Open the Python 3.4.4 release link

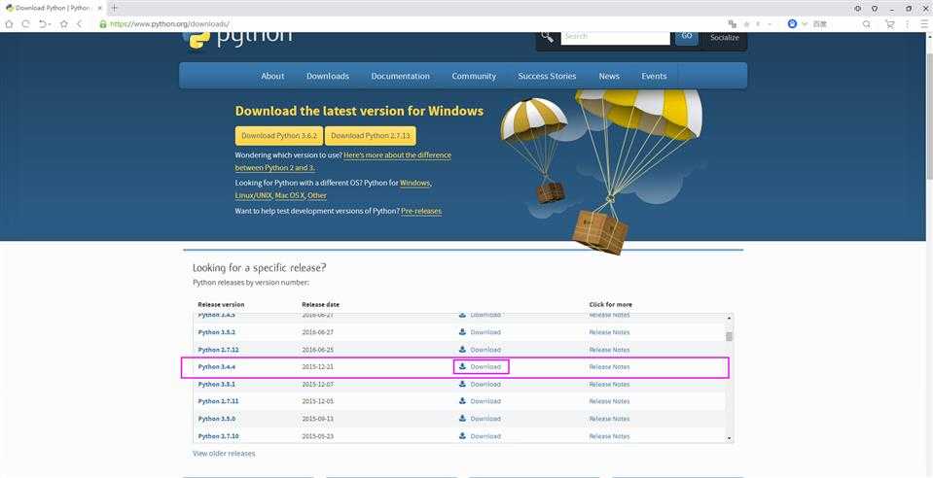(x=217, y=367)
